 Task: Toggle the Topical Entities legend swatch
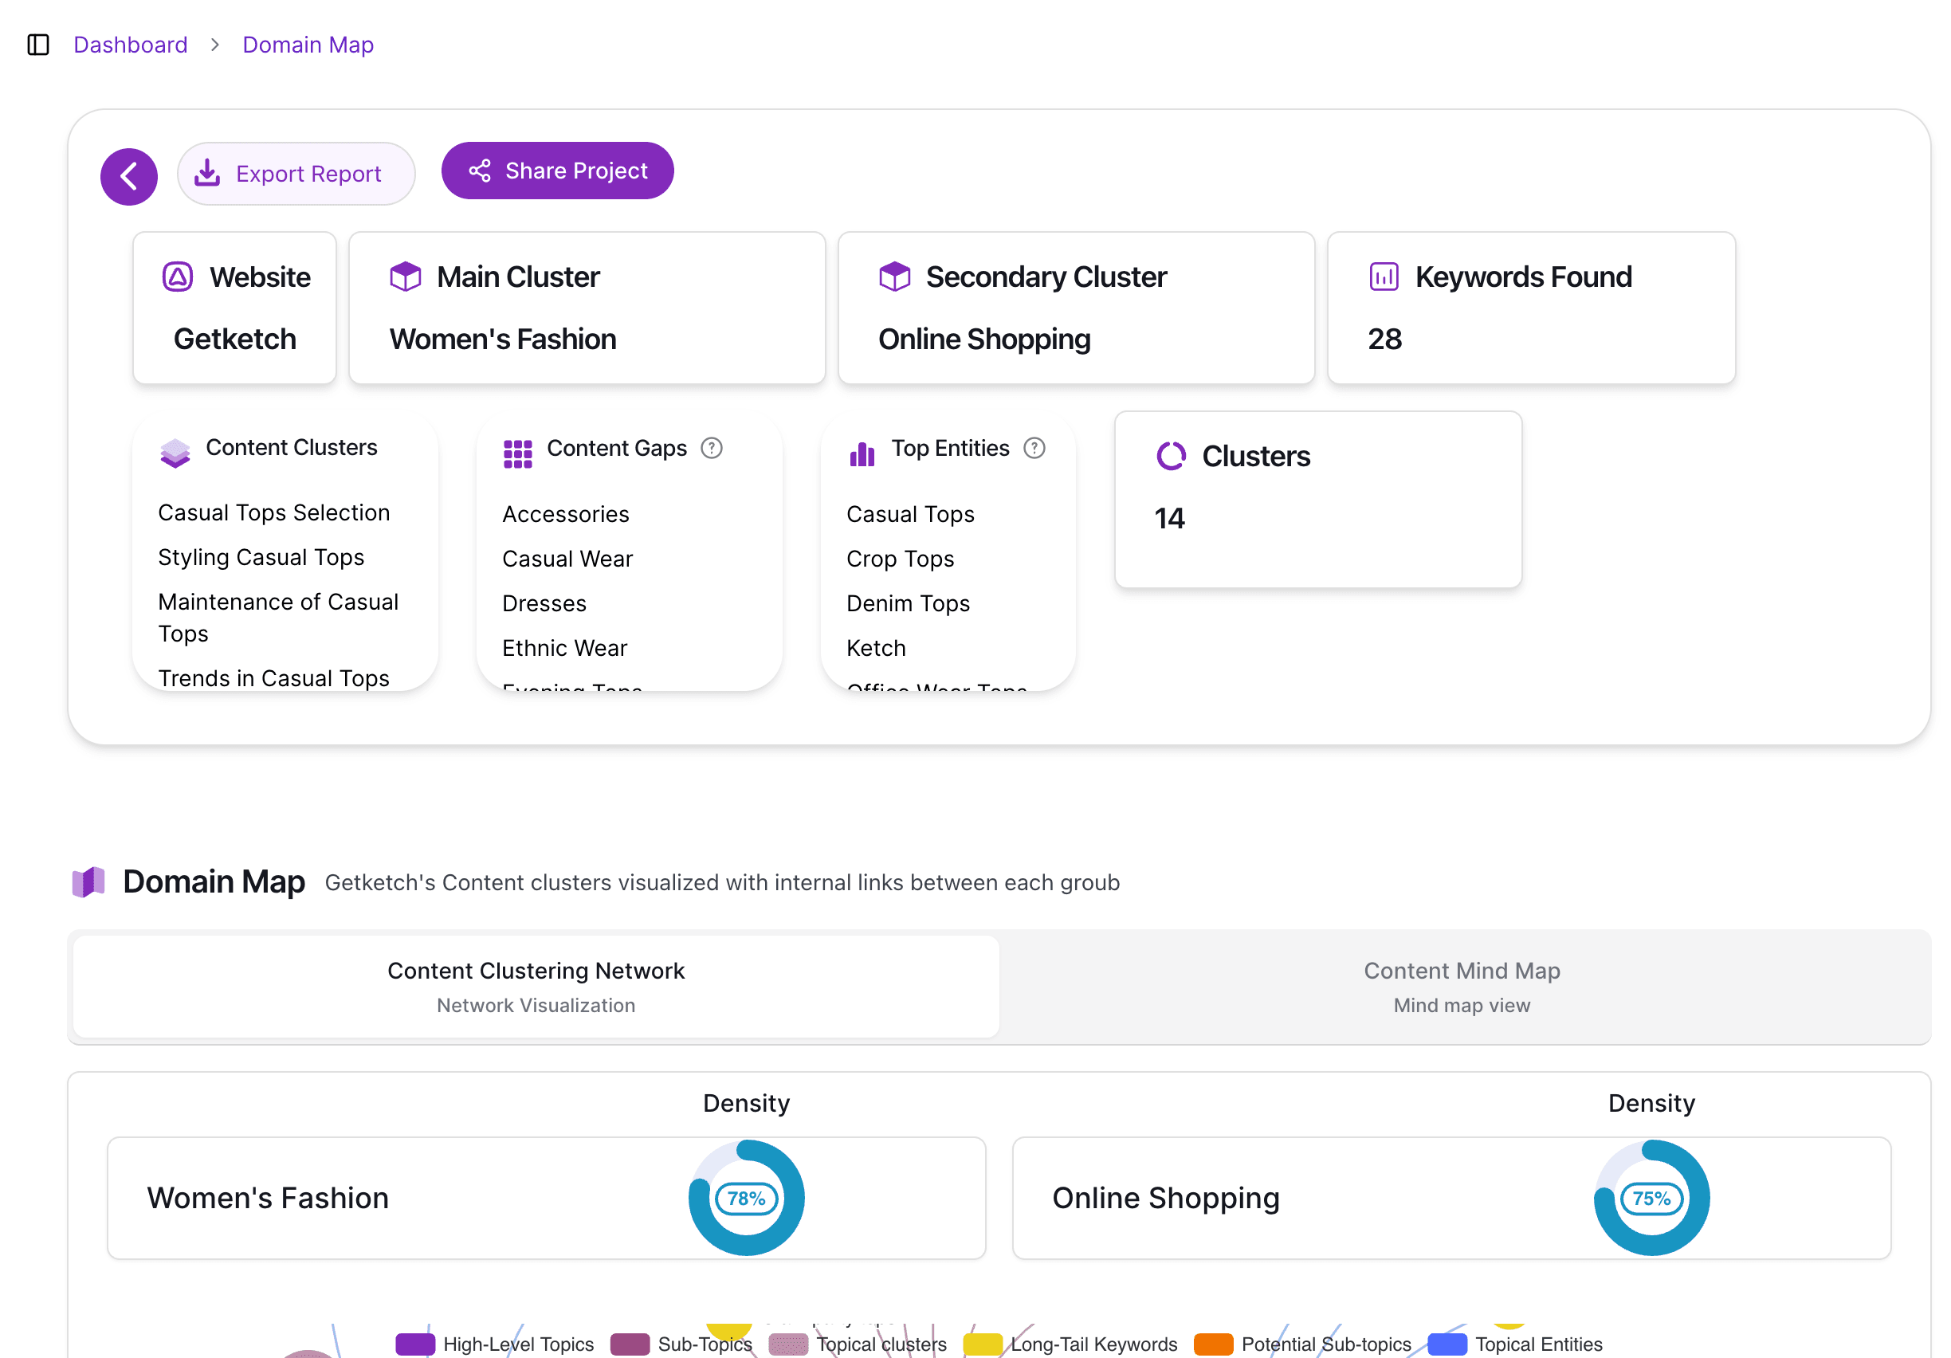tap(1448, 1344)
